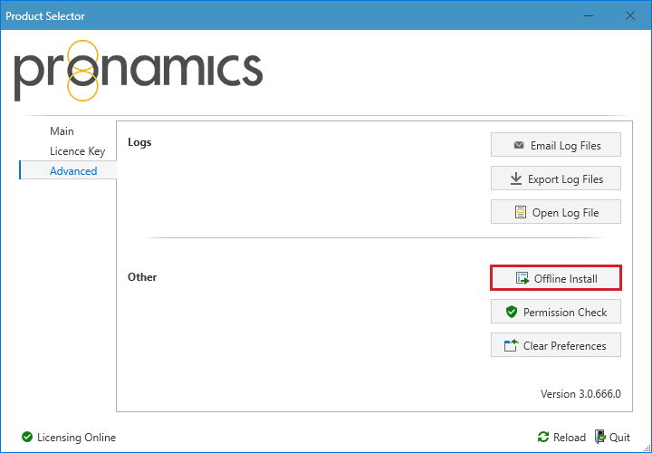The image size is (652, 453).
Task: Switch to the Main tab
Action: [x=62, y=131]
